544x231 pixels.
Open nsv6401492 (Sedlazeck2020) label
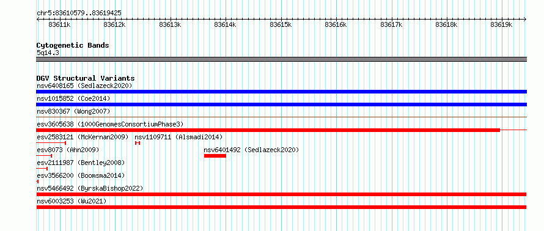coord(251,150)
